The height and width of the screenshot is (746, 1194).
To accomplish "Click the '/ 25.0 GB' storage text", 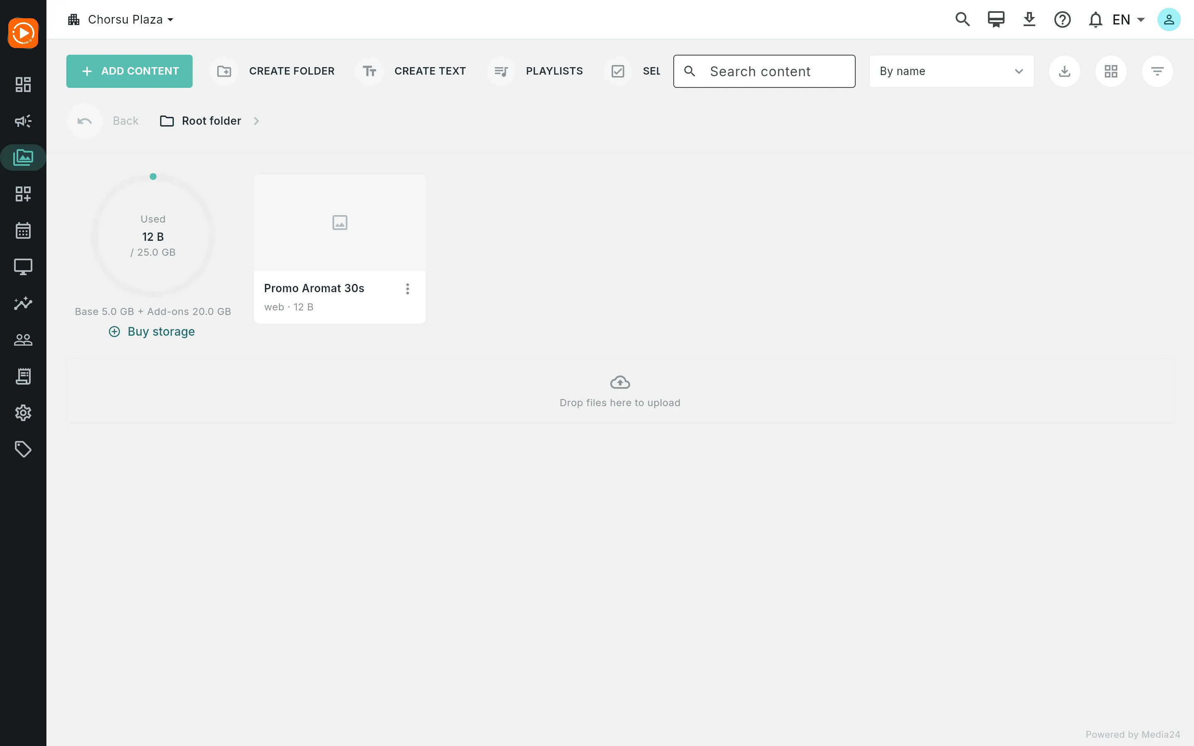I will point(153,252).
